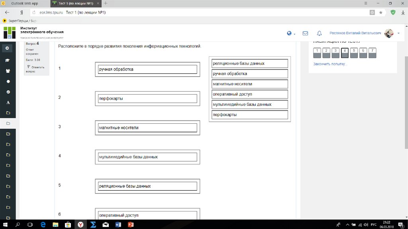The height and width of the screenshot is (229, 408).
Task: Click the sidebar arrow toggle icon
Action: (x=8, y=48)
